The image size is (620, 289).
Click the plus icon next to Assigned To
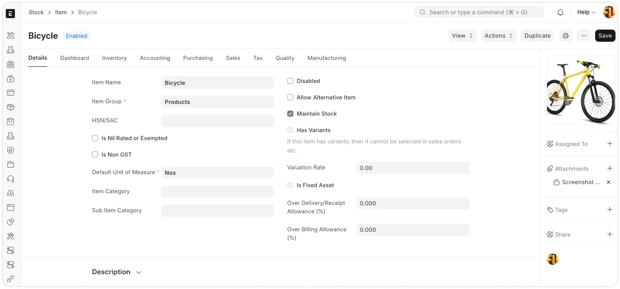(610, 144)
